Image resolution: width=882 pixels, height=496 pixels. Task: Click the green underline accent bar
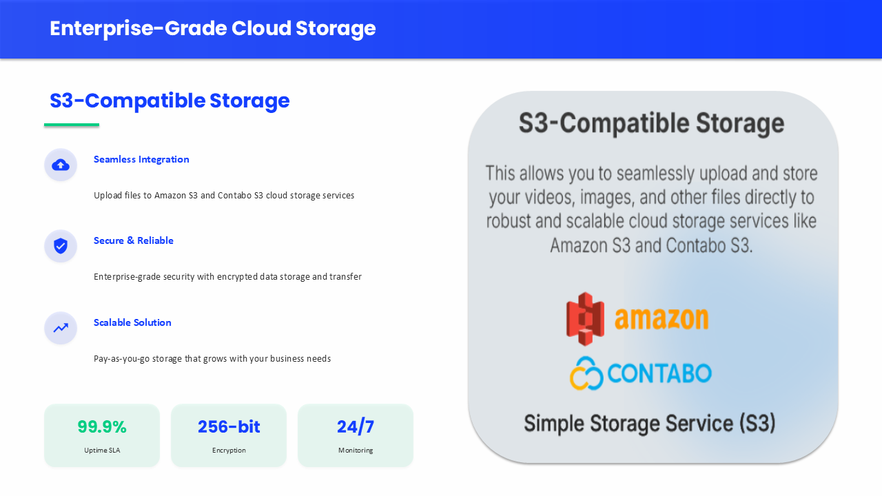(72, 125)
